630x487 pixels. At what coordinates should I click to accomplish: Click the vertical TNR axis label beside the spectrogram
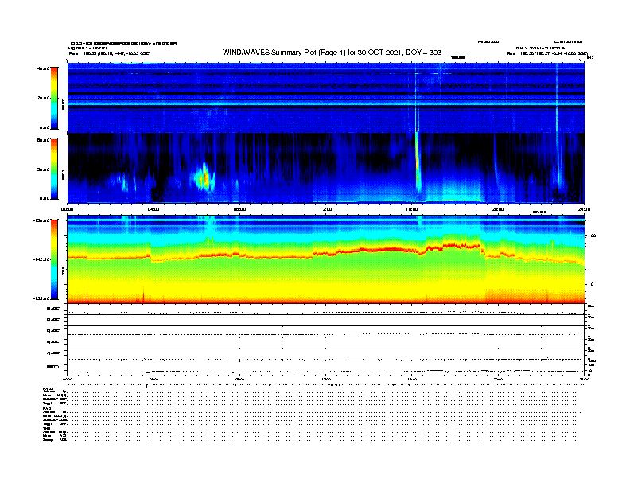pos(63,271)
